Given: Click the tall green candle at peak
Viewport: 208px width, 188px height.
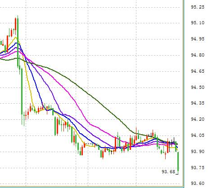Looking at the screenshot, I should 18,42.
